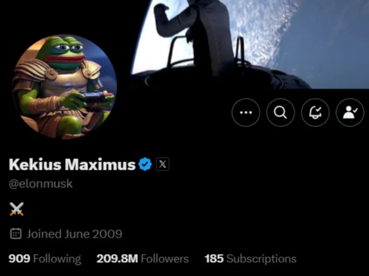Click the blue verified checkmark badge

[145, 165]
